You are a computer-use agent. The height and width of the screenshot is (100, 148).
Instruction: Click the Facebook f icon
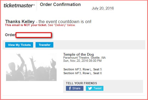(70, 88)
